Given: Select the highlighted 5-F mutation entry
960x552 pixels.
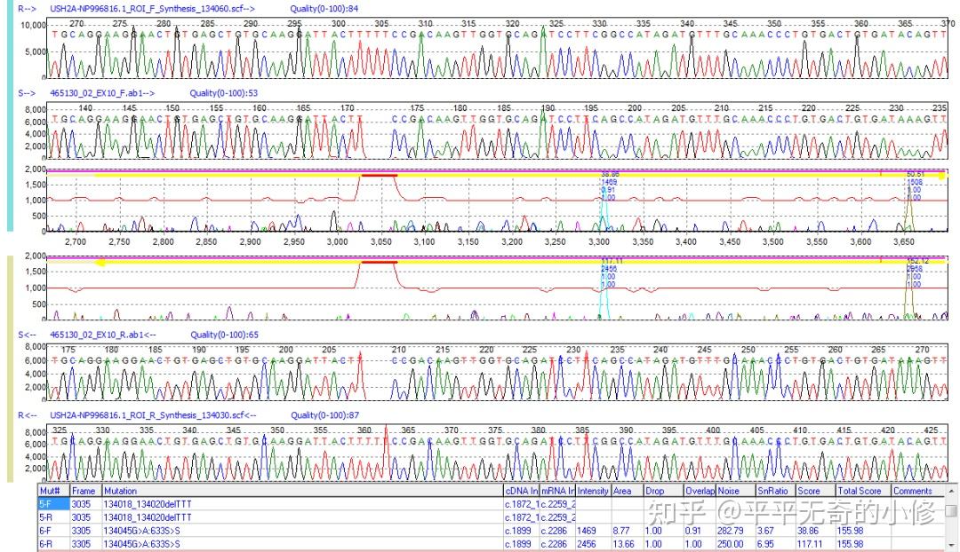Looking at the screenshot, I should point(43,502).
